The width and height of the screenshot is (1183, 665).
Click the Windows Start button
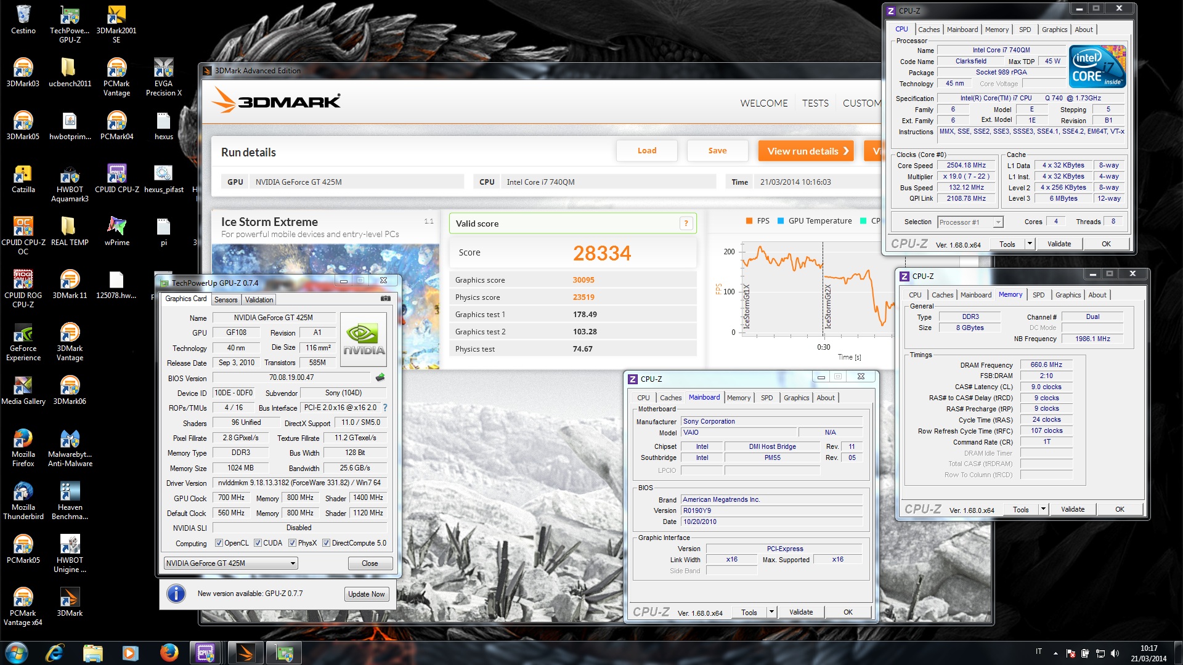pyautogui.click(x=16, y=653)
